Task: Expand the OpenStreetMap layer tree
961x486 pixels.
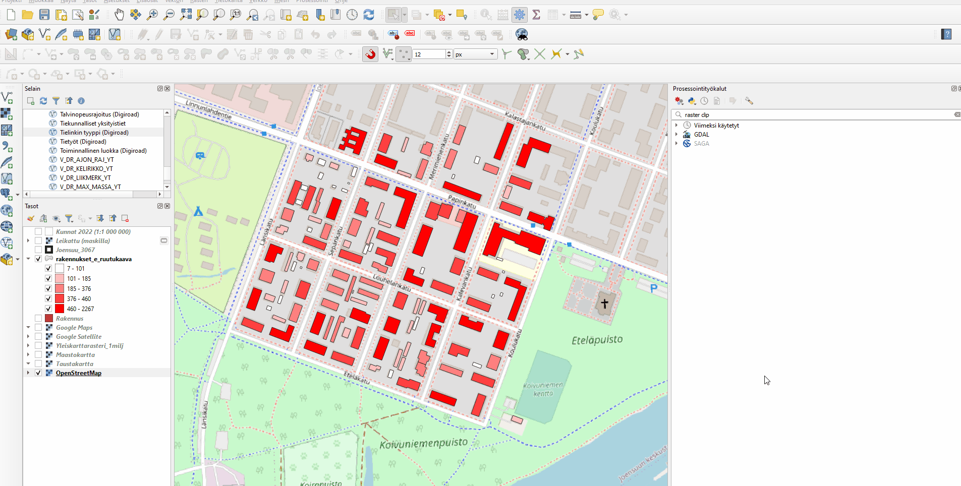Action: 28,373
